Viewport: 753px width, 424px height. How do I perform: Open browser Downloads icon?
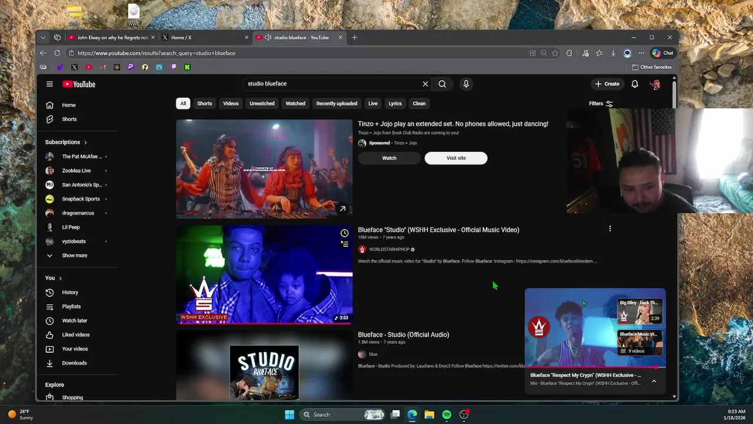(x=613, y=53)
